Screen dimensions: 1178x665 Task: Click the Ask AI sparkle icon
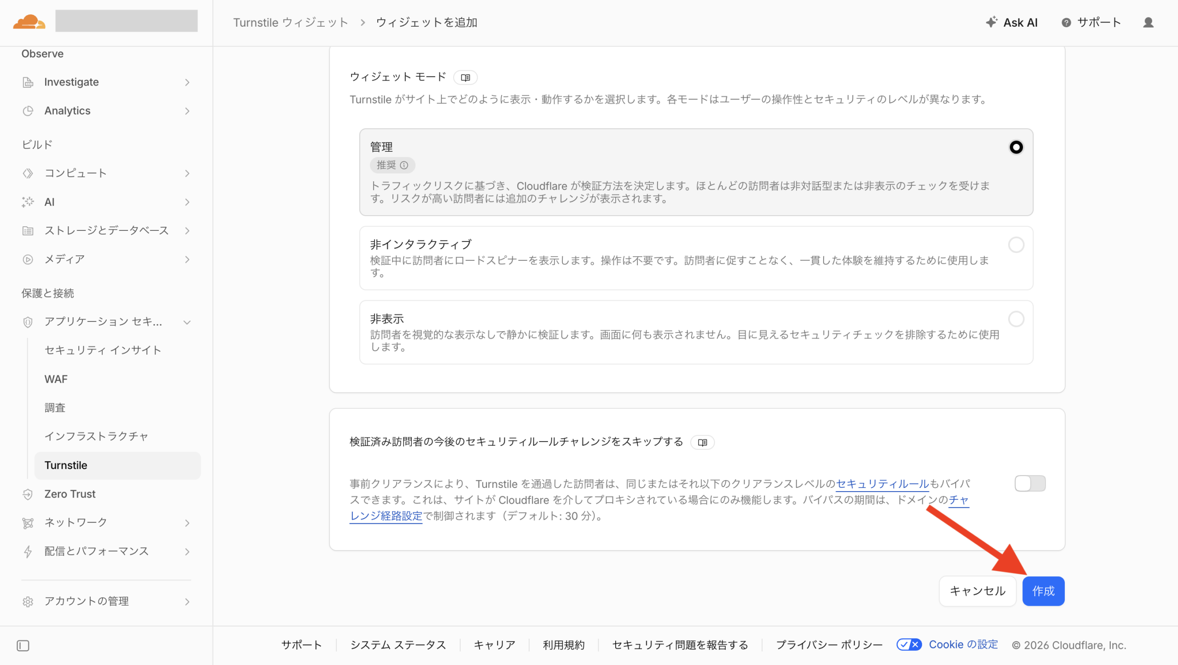pyautogui.click(x=991, y=22)
